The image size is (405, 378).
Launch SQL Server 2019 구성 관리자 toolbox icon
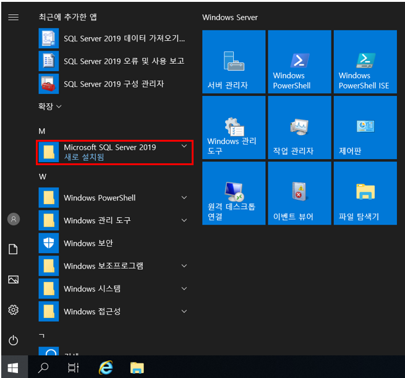click(x=49, y=84)
